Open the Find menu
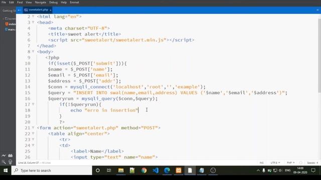Viewport: 321px width, 180px height. [x=20, y=2]
